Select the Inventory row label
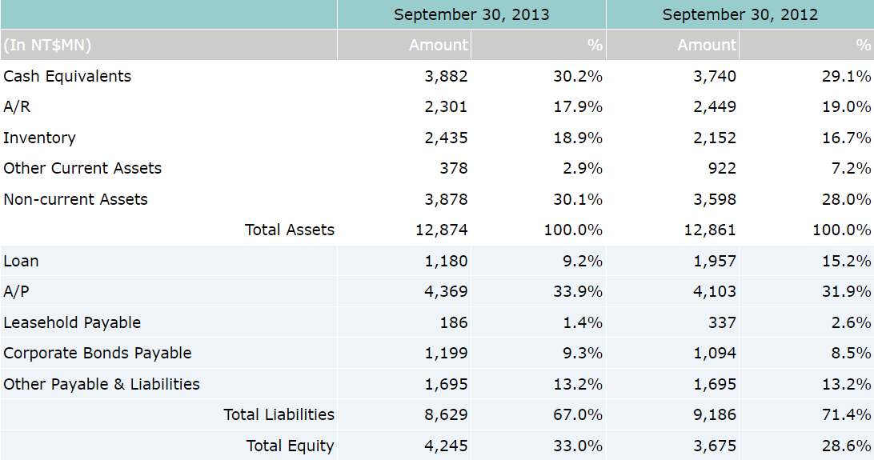The height and width of the screenshot is (460, 874). tap(39, 138)
